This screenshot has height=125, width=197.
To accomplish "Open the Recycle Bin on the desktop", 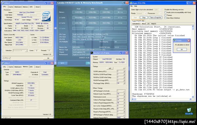I will coord(189,111).
